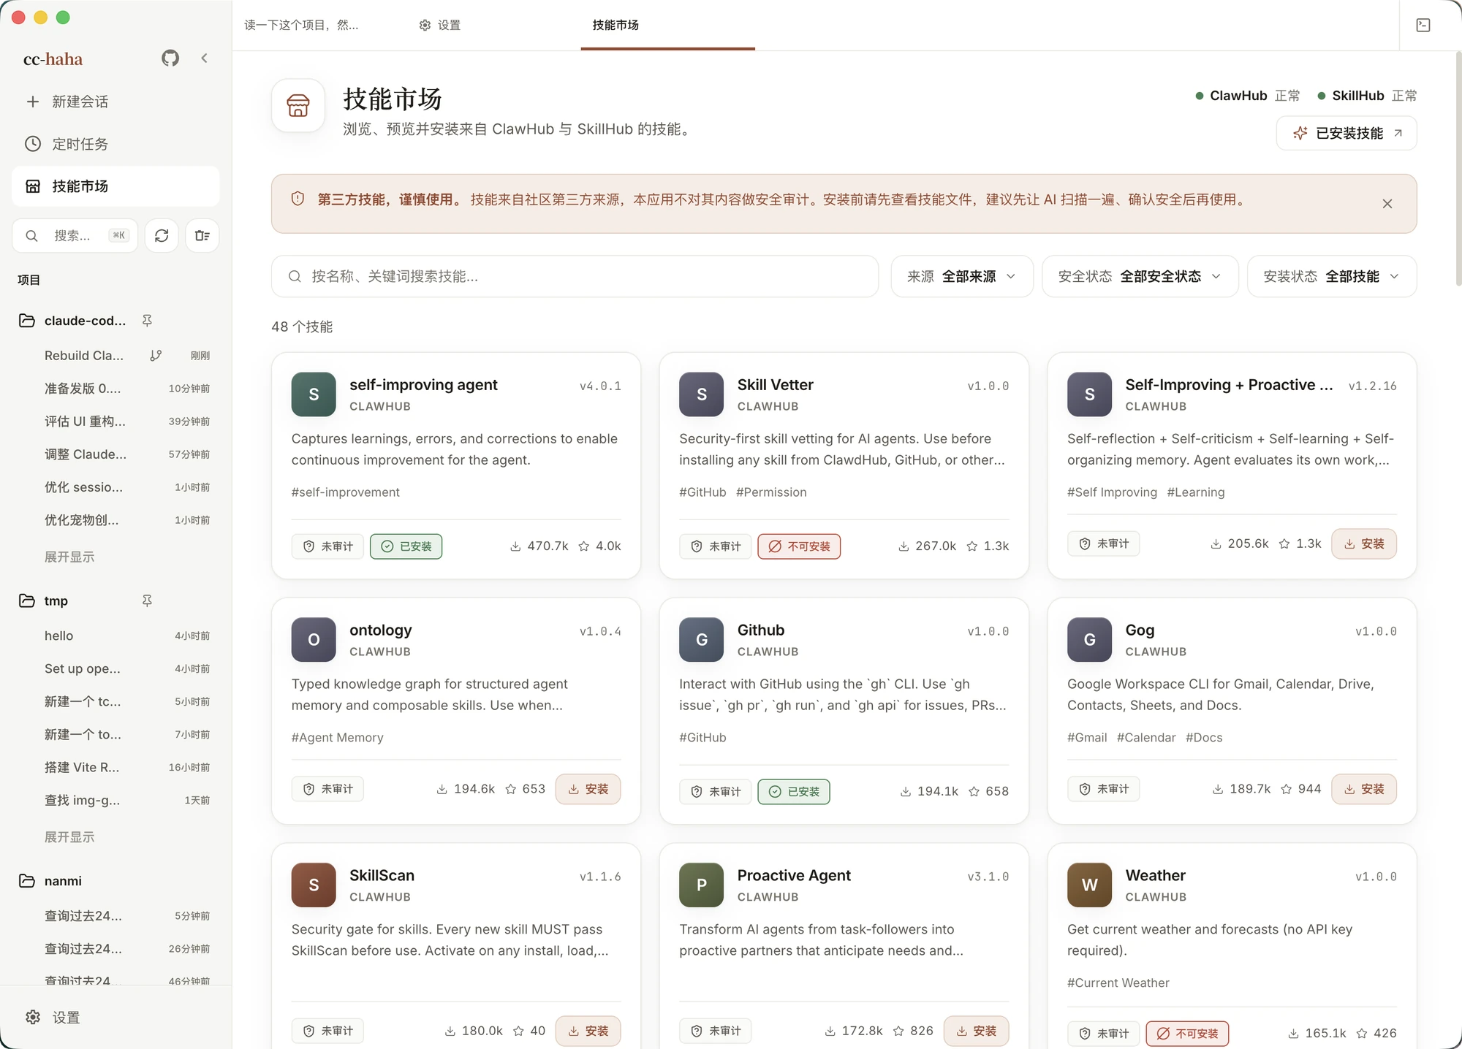Image resolution: width=1462 pixels, height=1049 pixels.
Task: Click the 已安装 badge on self-improving agent
Action: tap(406, 546)
